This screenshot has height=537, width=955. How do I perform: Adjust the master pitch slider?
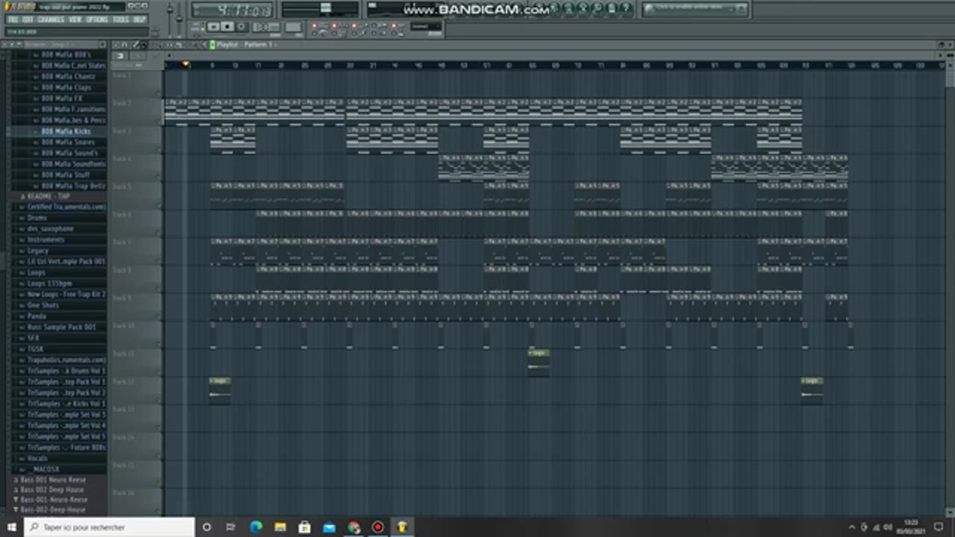(x=180, y=18)
